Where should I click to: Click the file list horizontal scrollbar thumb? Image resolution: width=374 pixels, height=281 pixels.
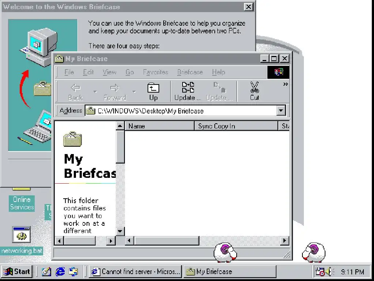click(166, 241)
